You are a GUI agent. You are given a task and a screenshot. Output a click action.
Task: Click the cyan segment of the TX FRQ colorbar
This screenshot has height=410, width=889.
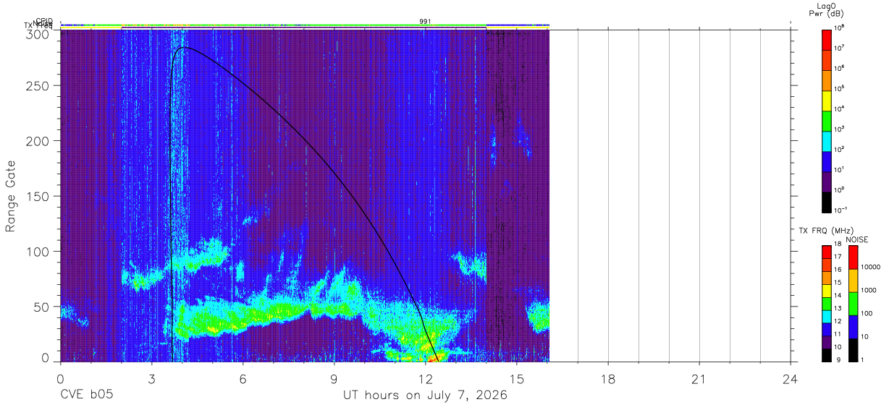coord(827,317)
